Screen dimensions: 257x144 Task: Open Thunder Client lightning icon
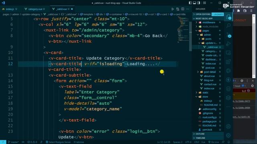(x=228, y=80)
